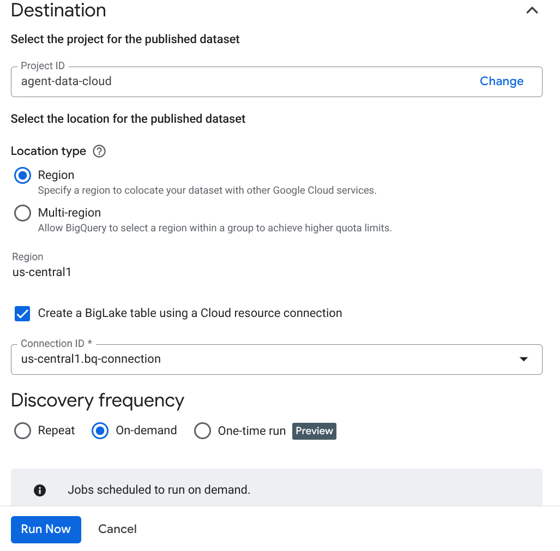560x551 pixels.
Task: Choose the On-demand discovery frequency
Action: coord(100,430)
